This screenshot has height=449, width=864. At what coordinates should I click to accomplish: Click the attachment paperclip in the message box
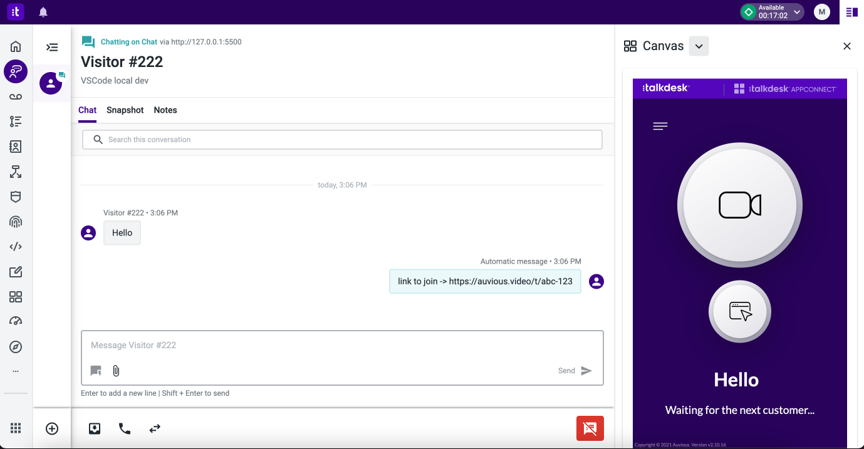click(116, 371)
